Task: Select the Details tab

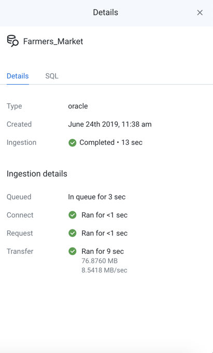Action: [x=18, y=76]
